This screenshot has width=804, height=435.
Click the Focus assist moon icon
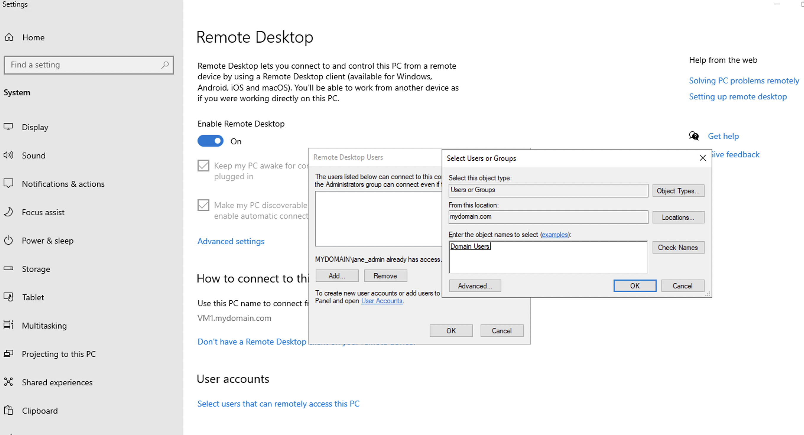[x=9, y=212]
